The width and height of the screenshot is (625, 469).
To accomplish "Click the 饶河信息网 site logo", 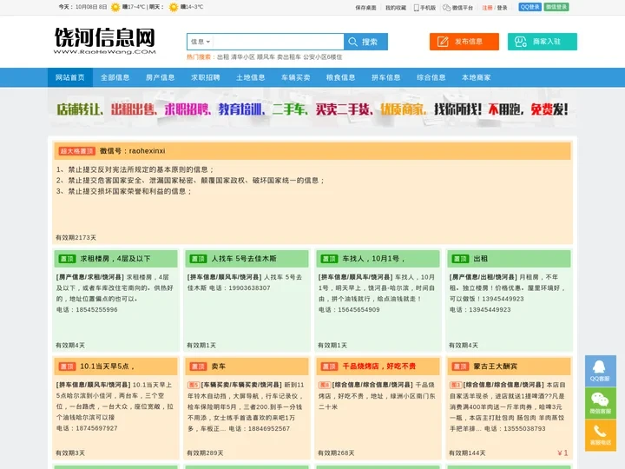I will pyautogui.click(x=105, y=41).
